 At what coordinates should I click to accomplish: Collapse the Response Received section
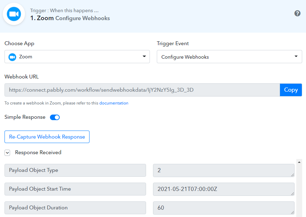point(7,153)
